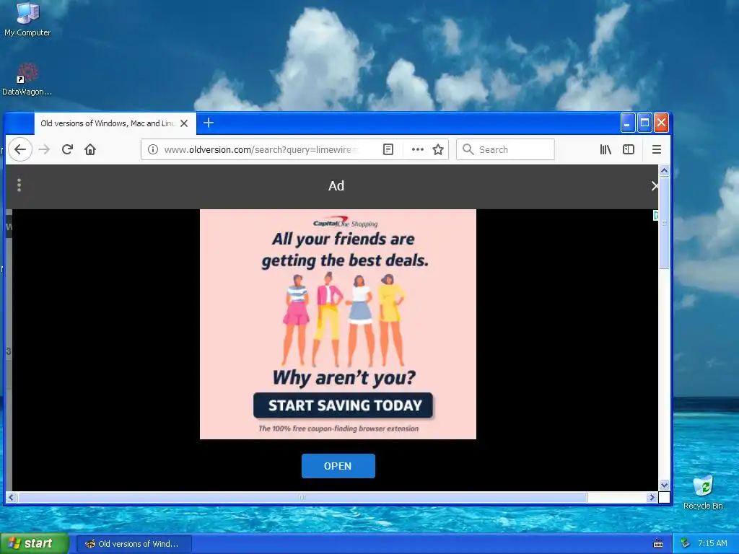The width and height of the screenshot is (739, 554).
Task: Bookmark this page with the star icon
Action: 438,149
